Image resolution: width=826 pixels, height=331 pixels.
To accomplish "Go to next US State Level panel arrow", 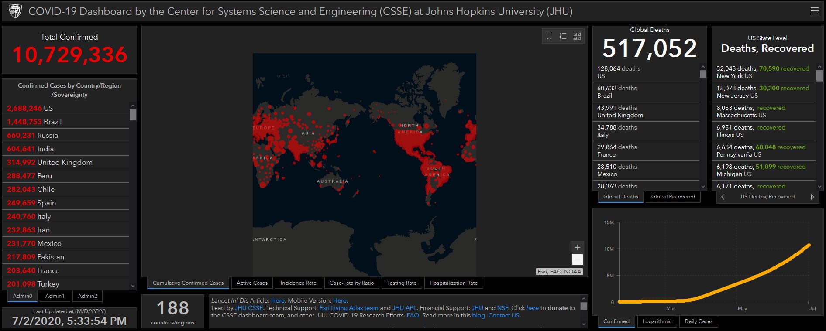I will pyautogui.click(x=812, y=197).
